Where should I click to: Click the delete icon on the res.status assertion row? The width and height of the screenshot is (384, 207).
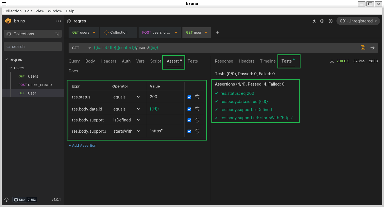[x=197, y=97]
